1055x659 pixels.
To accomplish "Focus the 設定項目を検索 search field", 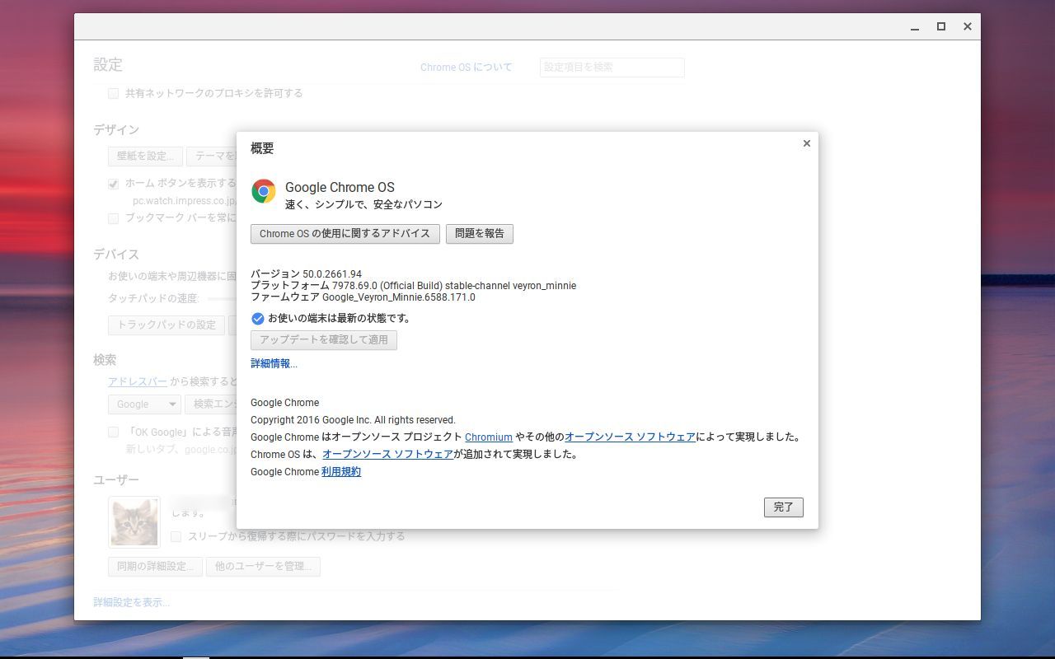I will [612, 68].
